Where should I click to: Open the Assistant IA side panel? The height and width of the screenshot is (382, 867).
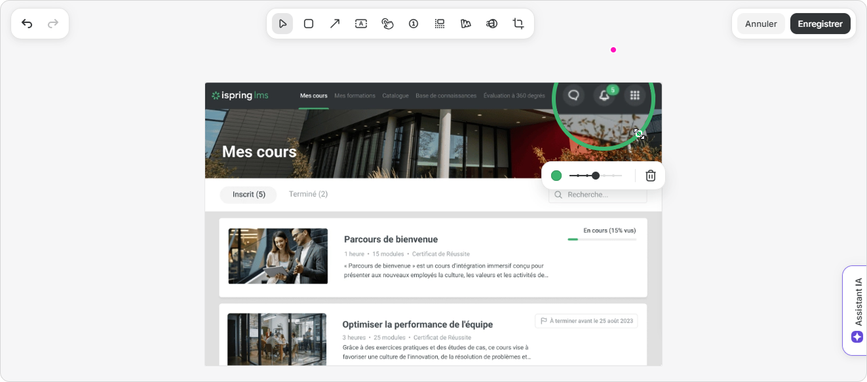(x=857, y=311)
